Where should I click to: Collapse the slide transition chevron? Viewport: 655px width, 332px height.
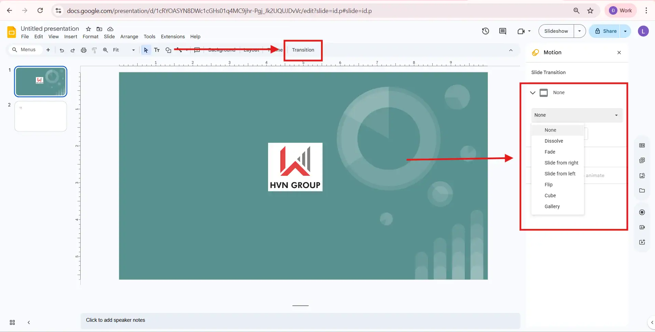(x=532, y=92)
